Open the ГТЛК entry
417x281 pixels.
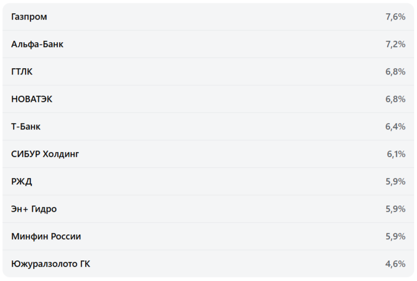tap(22, 72)
